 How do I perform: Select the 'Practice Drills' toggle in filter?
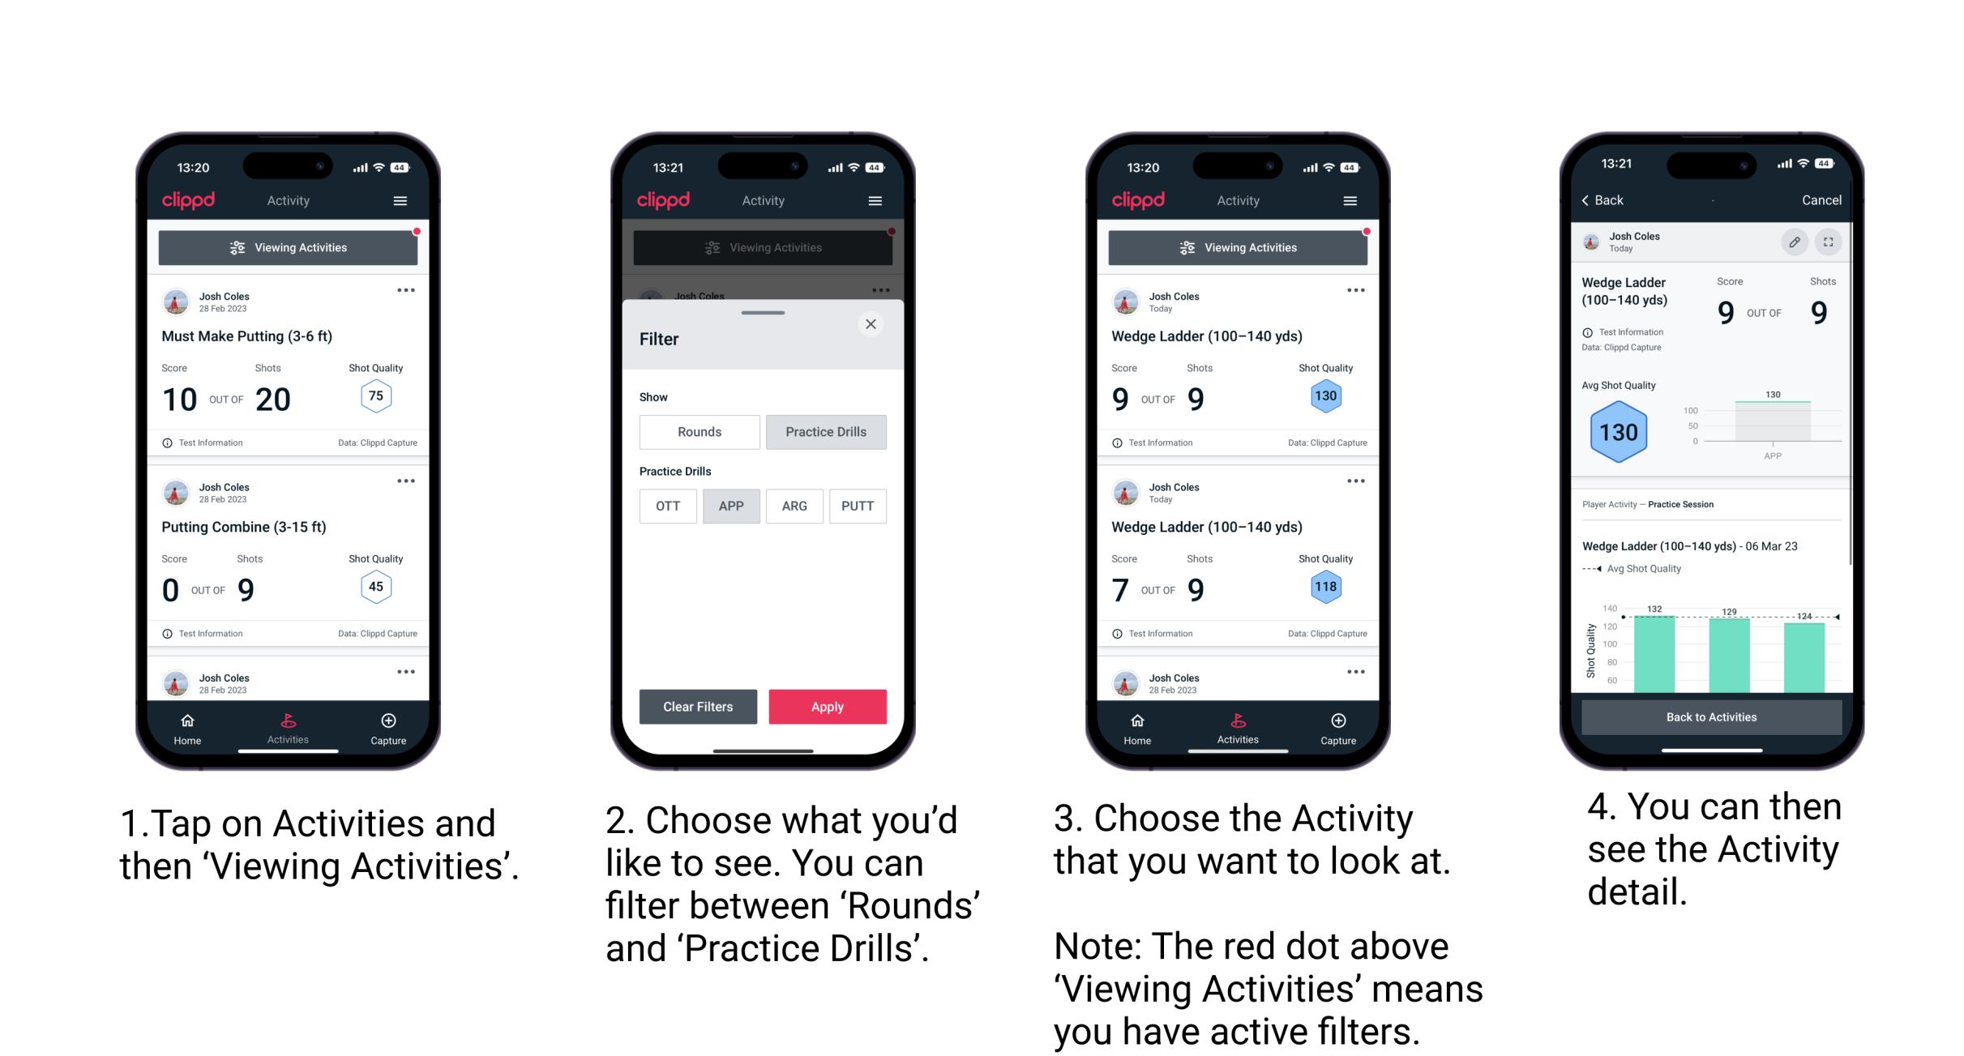[826, 432]
